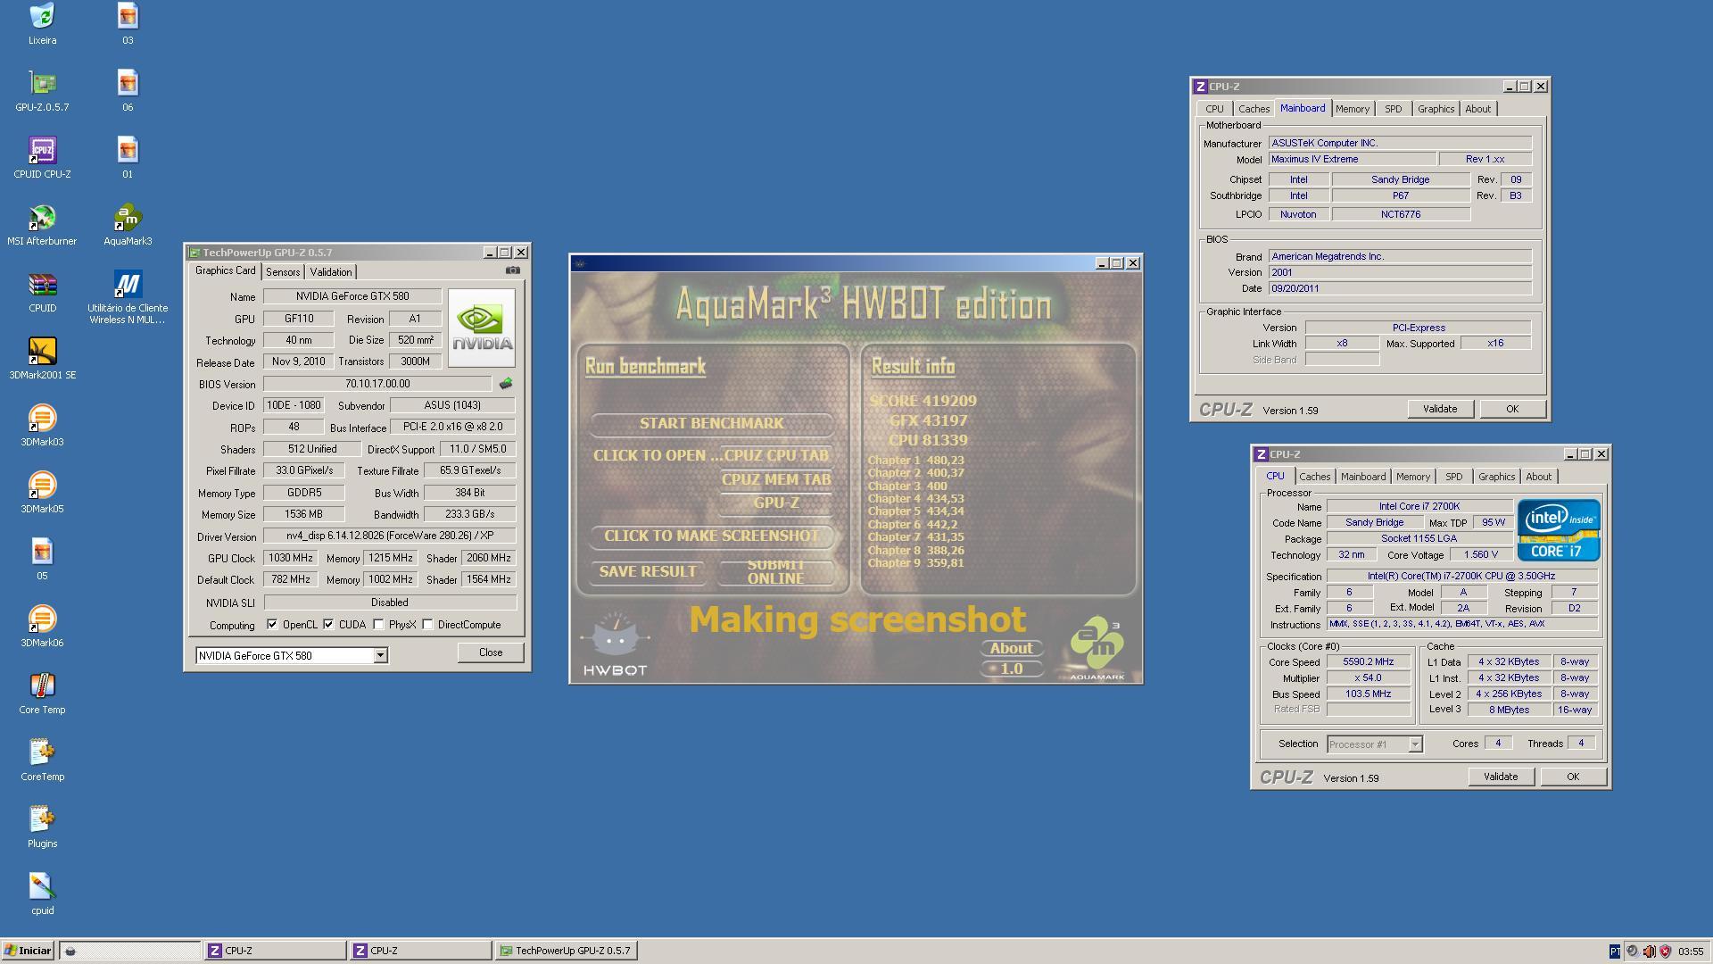Open the Iniciar start button
The height and width of the screenshot is (964, 1713).
[28, 951]
